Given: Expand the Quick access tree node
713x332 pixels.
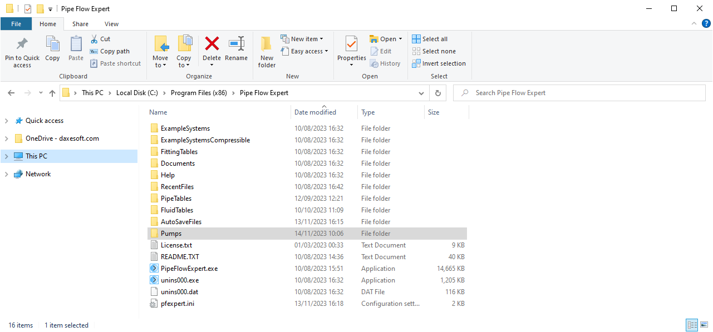Looking at the screenshot, I should (7, 121).
